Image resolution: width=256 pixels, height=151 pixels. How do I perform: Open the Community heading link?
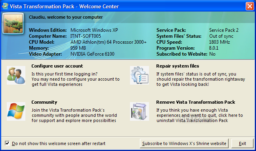point(44,102)
